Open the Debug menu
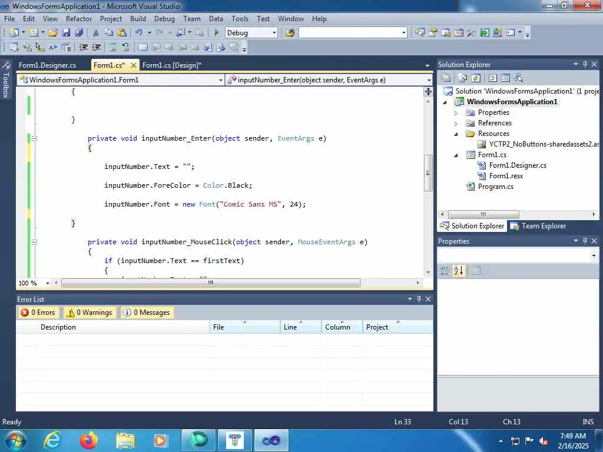 click(x=164, y=18)
